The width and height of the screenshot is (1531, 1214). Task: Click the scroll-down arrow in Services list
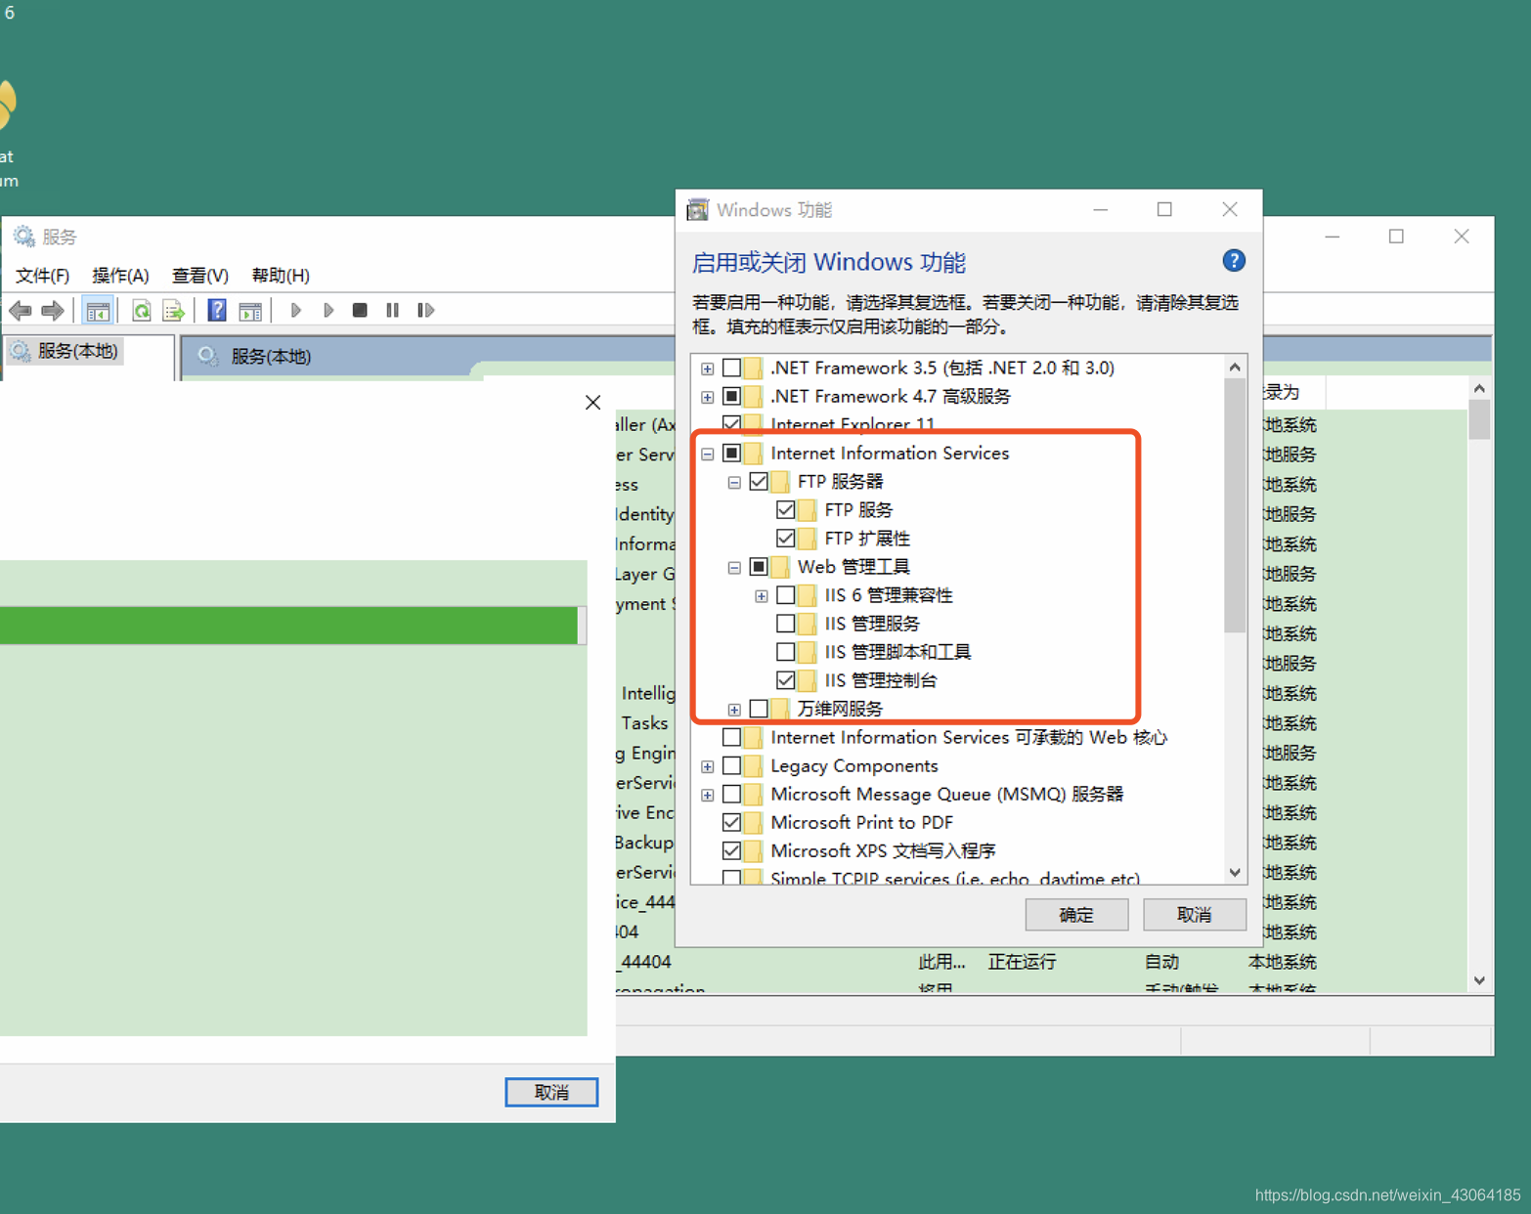tap(1479, 980)
